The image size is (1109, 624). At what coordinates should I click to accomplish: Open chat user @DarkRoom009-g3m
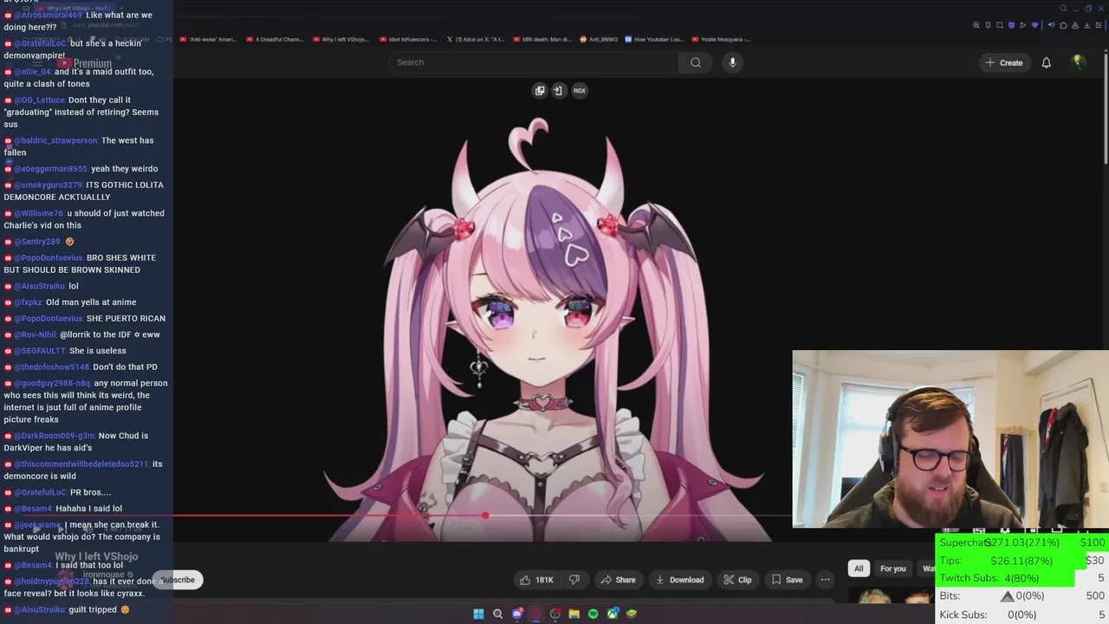tap(55, 436)
